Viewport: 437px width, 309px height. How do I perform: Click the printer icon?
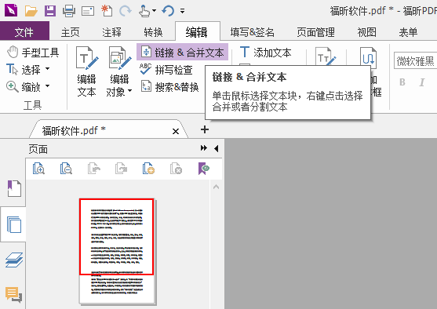[x=69, y=11]
